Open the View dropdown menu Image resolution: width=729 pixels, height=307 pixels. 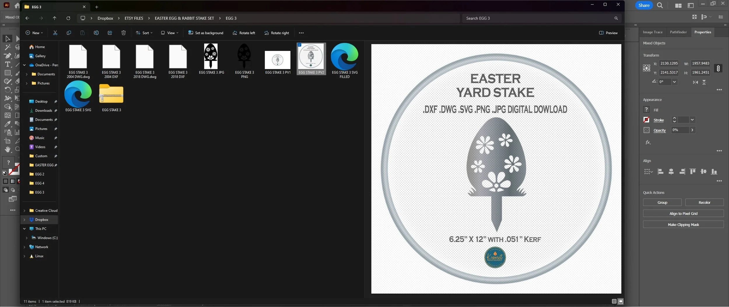tap(170, 33)
